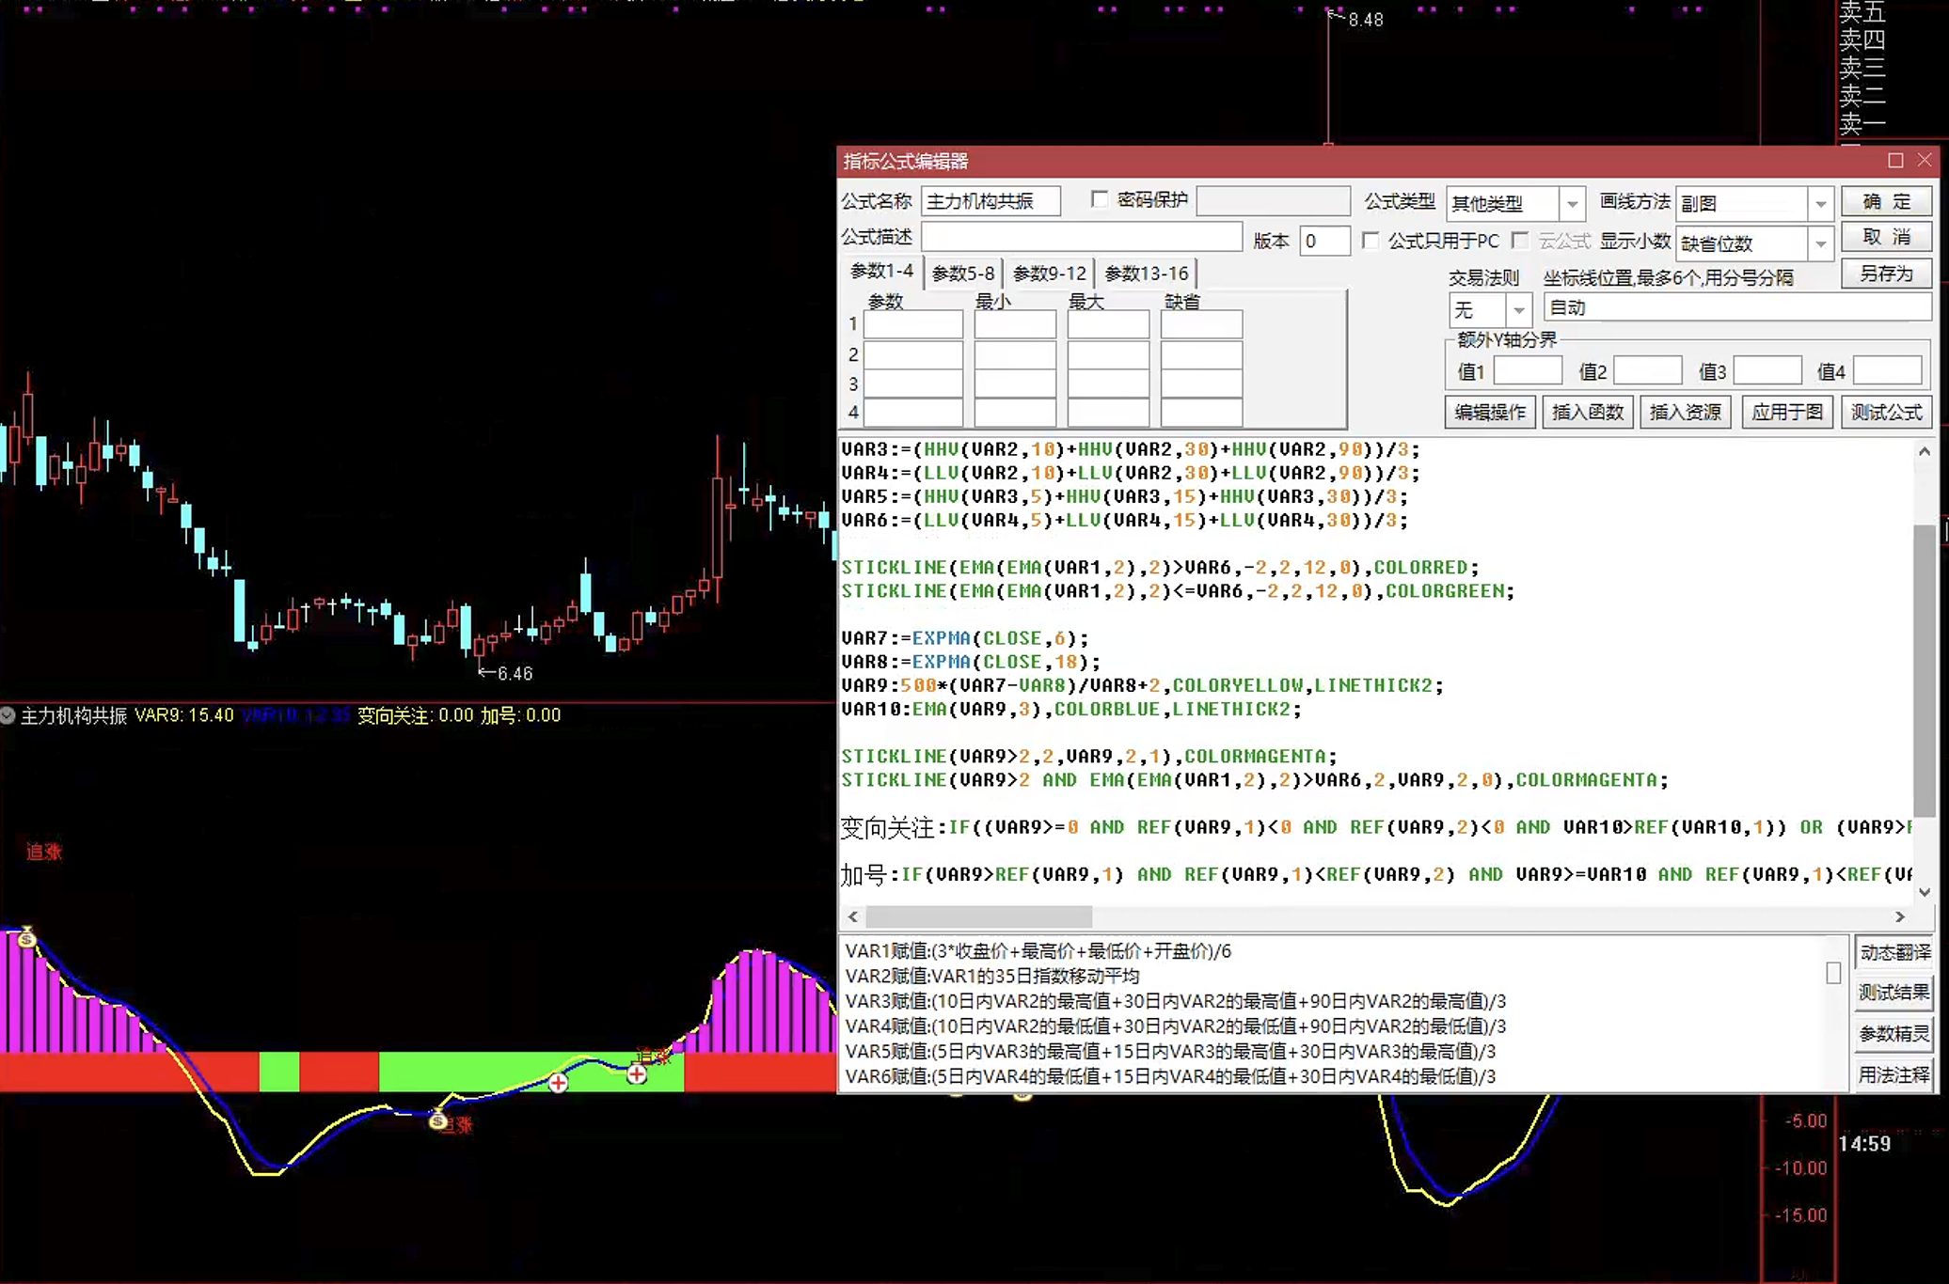Switch to 参数1-4 tab
The width and height of the screenshot is (1949, 1284).
(x=881, y=271)
